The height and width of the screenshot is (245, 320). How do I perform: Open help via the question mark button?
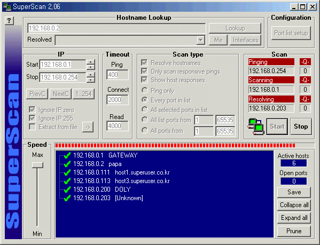(9, 21)
